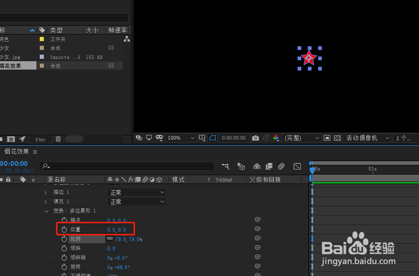Viewport: 419px width, 276px height.
Task: Click constrain proportions link for 比例
Action: click(110, 238)
